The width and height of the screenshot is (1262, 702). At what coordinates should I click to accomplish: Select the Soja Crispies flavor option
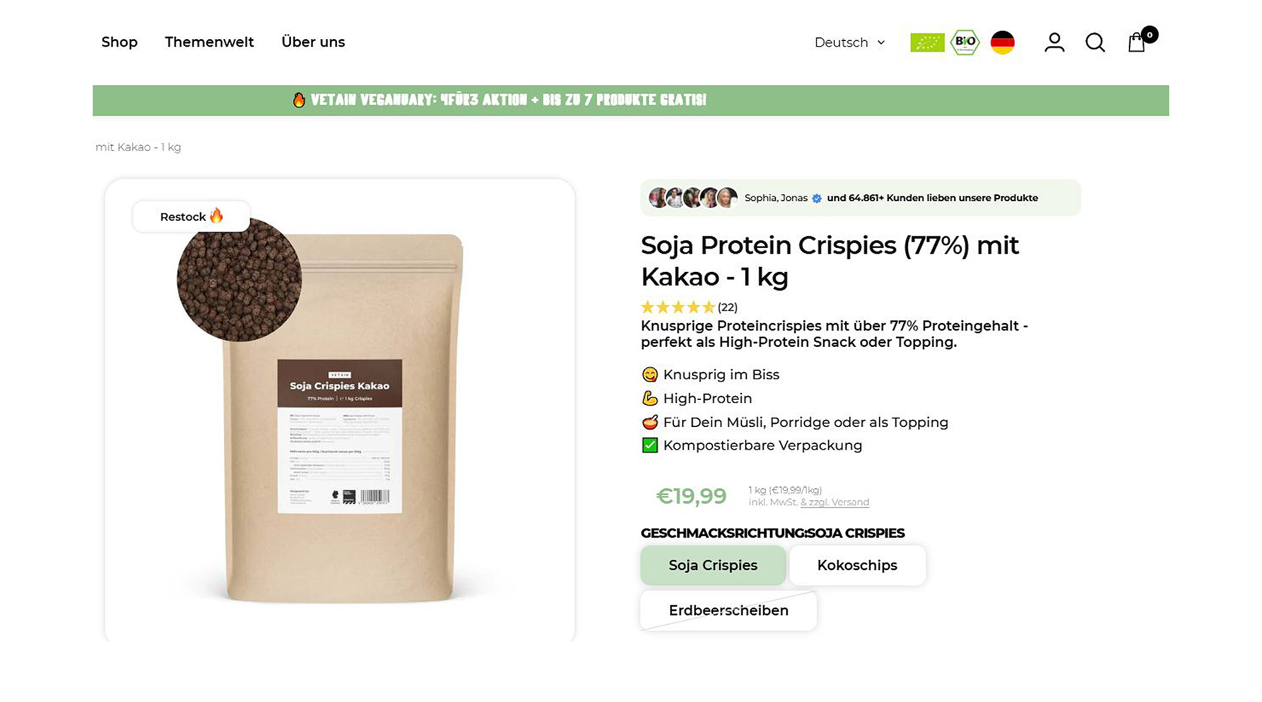(713, 565)
